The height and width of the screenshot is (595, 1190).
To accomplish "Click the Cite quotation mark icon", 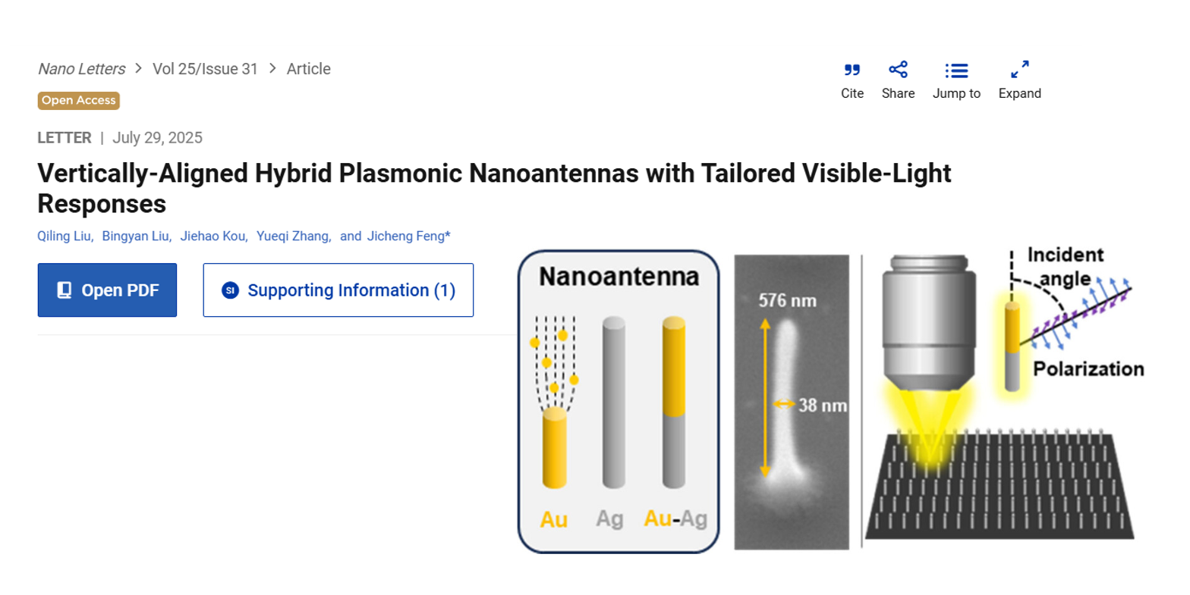I will 852,70.
